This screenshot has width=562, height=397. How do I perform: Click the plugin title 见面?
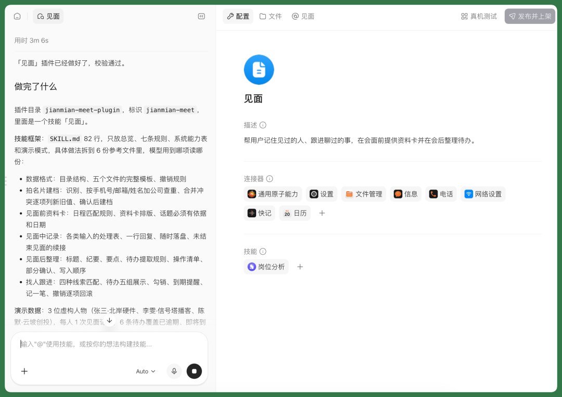[x=253, y=98]
